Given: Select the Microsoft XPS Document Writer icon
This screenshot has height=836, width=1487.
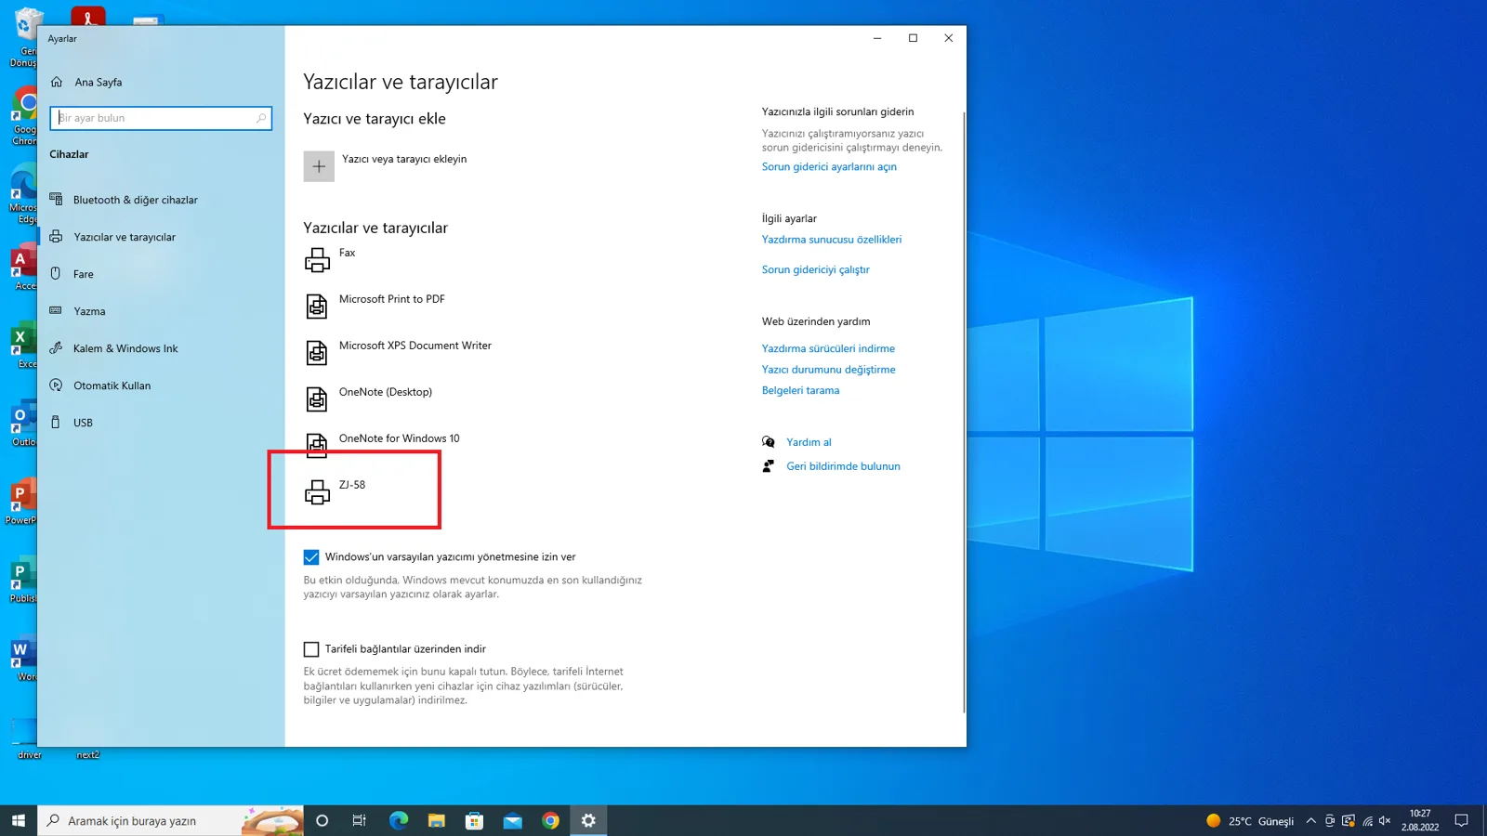Looking at the screenshot, I should [317, 353].
